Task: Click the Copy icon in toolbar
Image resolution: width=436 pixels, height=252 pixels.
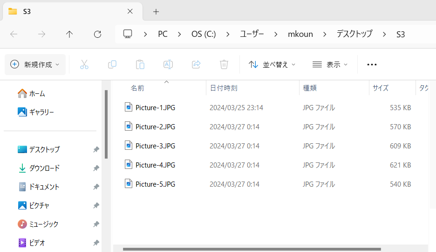Action: [112, 64]
